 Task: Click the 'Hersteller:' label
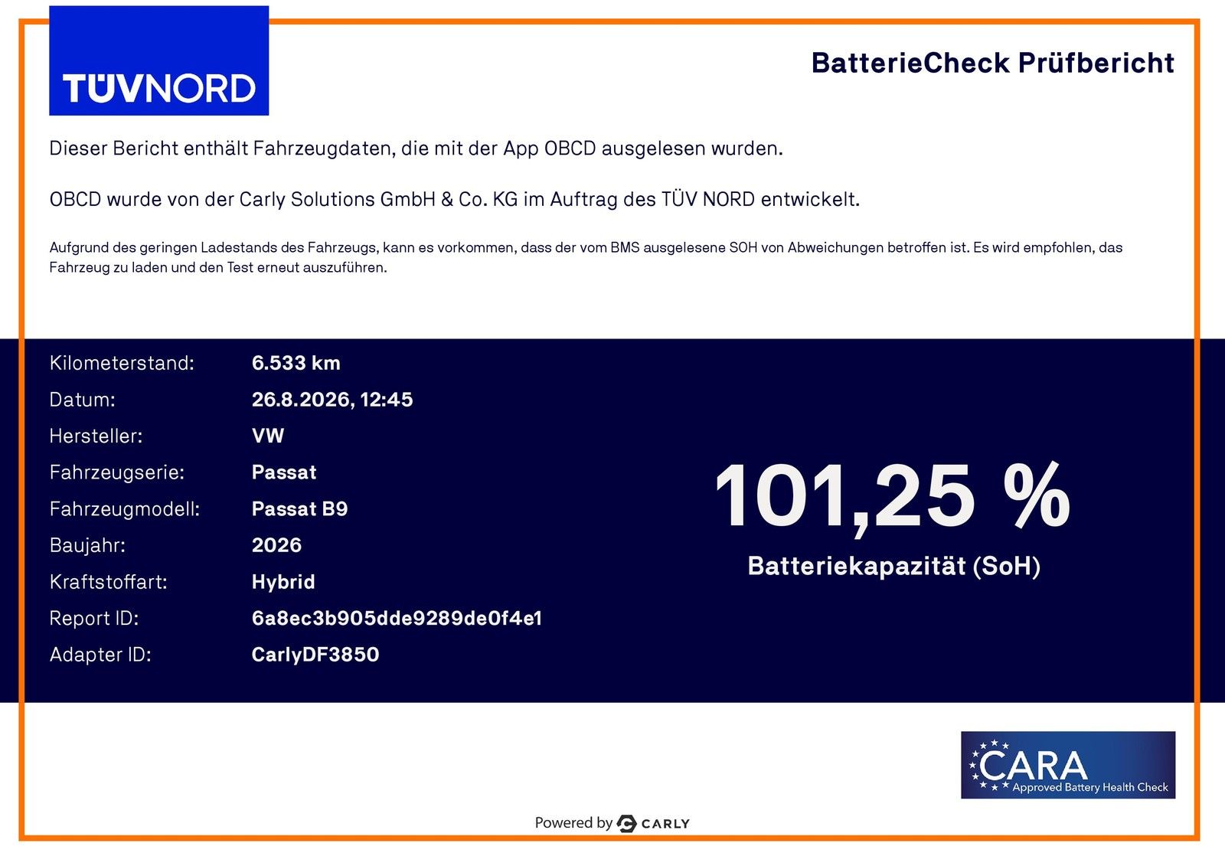pos(96,436)
